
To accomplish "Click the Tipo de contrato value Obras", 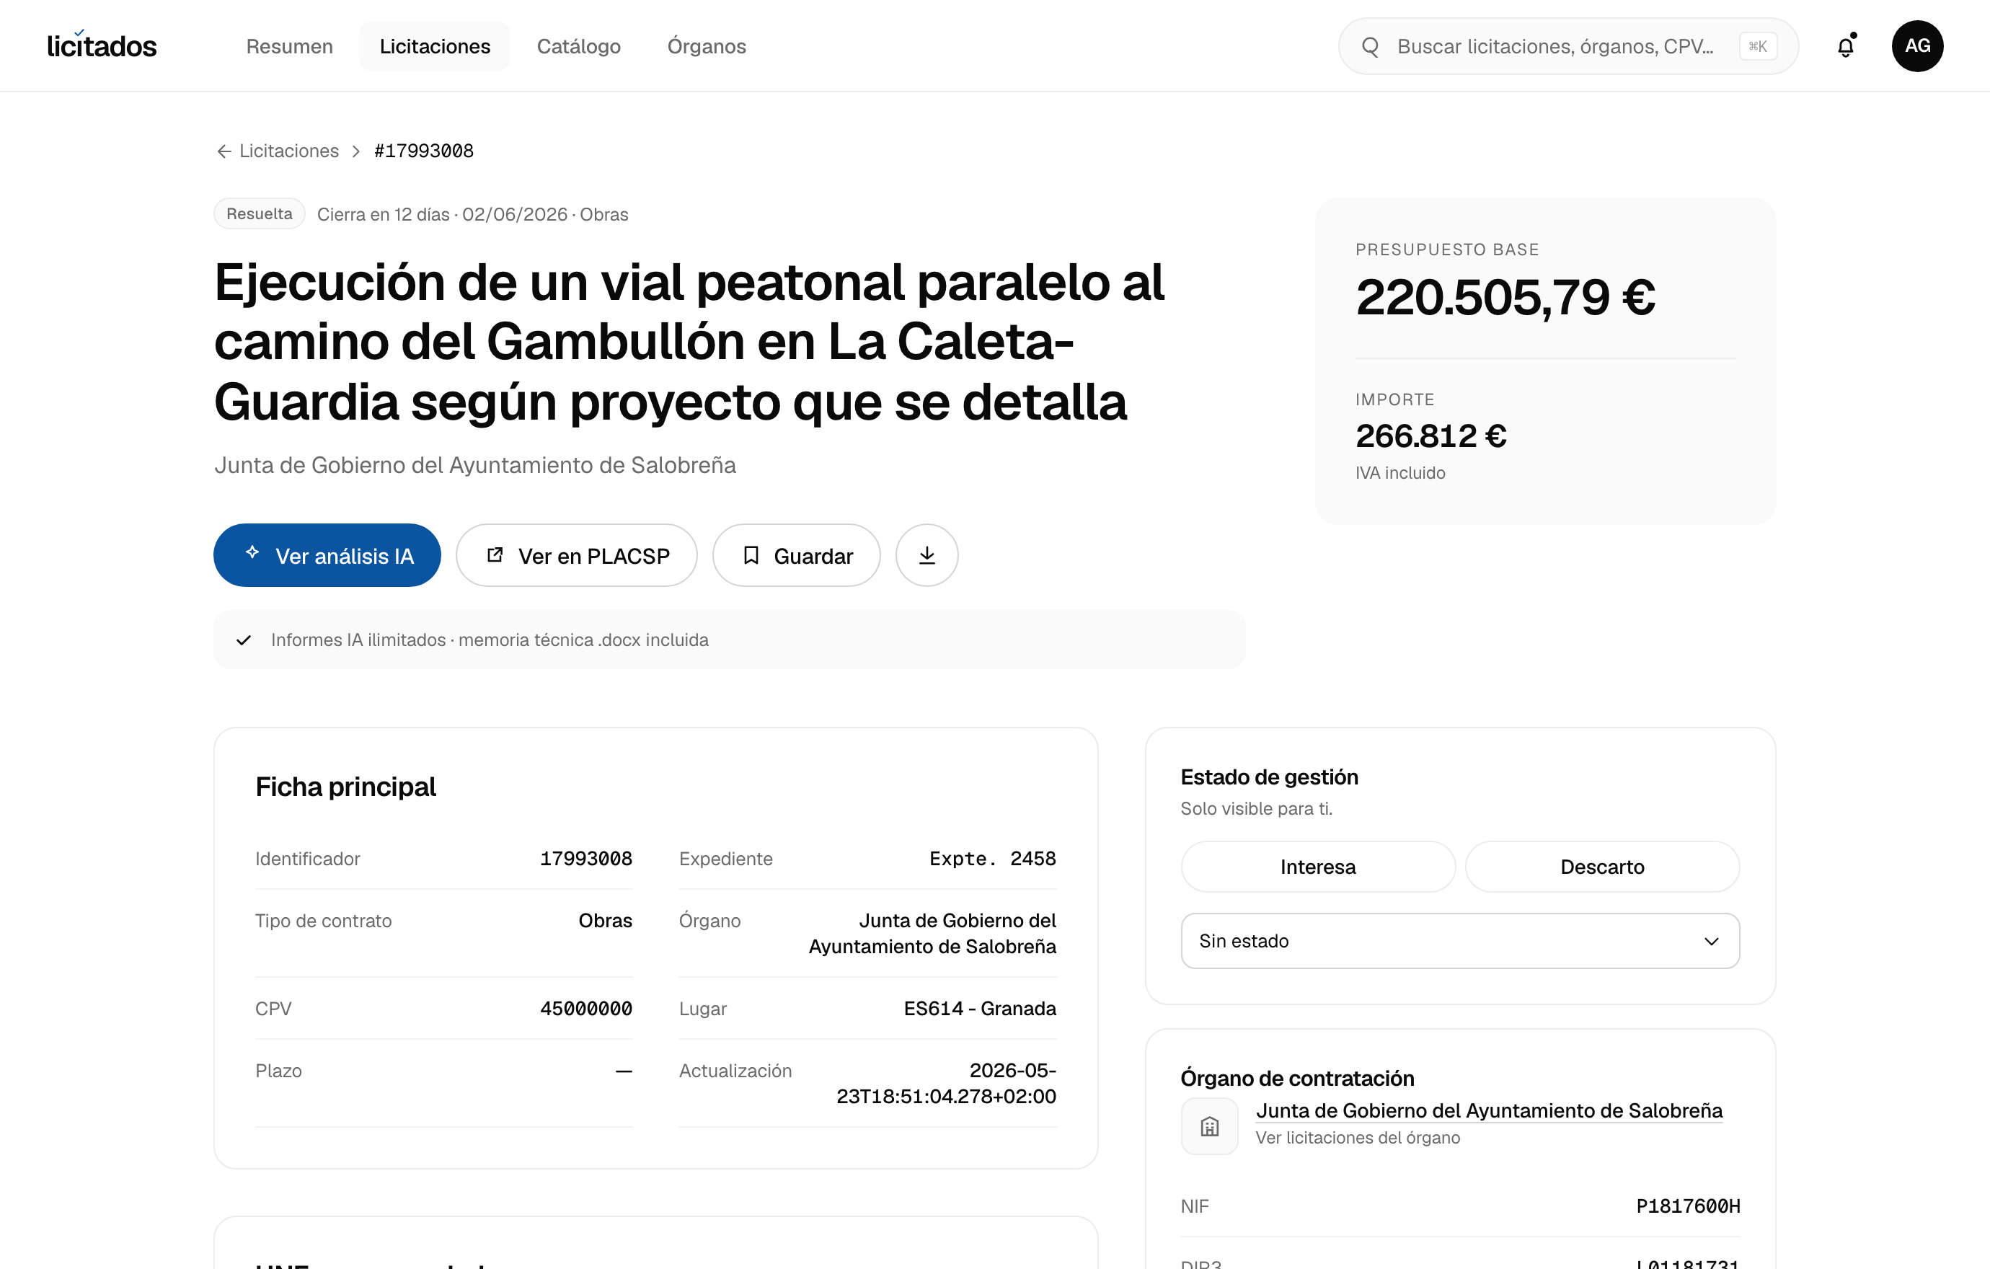I will pos(605,920).
